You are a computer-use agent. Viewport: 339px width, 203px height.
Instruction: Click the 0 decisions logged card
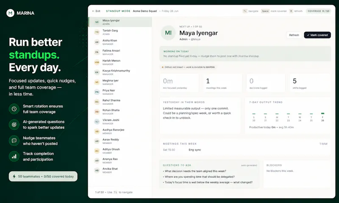pos(266,83)
